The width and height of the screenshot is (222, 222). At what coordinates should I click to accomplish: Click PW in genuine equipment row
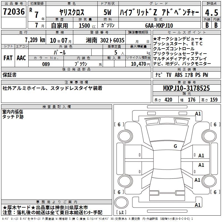[205, 75]
